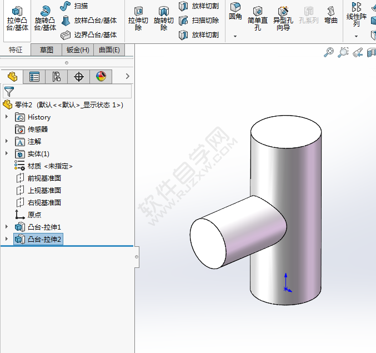Open the 线性阵列 pattern dropdown arrow

pos(357,36)
